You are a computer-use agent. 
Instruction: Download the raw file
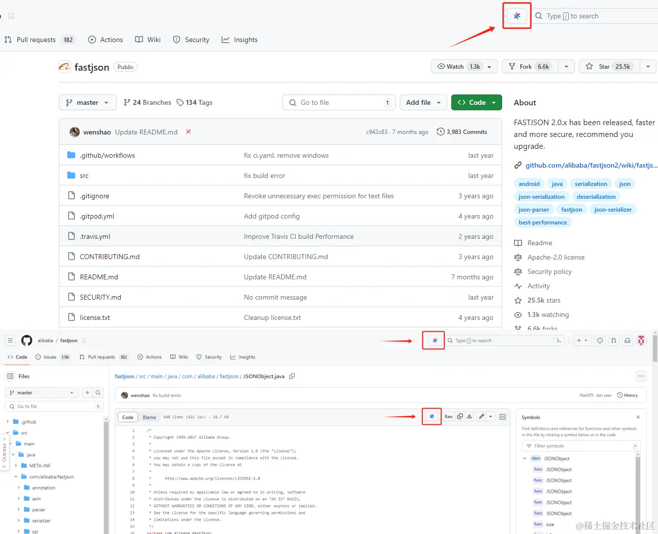[469, 416]
